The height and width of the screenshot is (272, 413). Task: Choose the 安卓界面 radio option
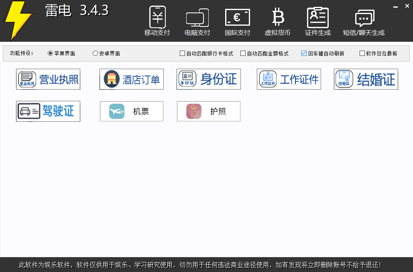coord(96,53)
